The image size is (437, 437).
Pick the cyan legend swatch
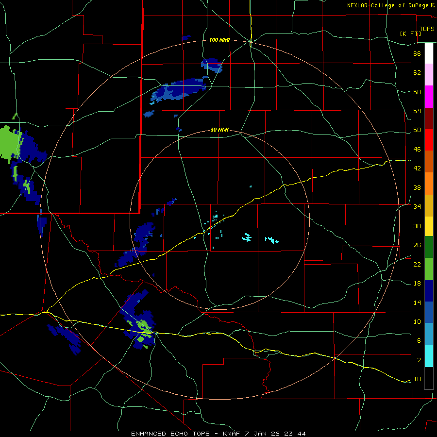point(429,356)
